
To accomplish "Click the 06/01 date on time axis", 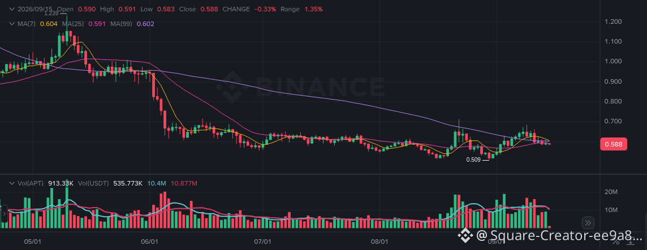I will (x=149, y=242).
